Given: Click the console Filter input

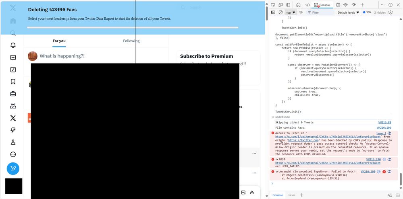Looking at the screenshot, I should click(x=320, y=12).
